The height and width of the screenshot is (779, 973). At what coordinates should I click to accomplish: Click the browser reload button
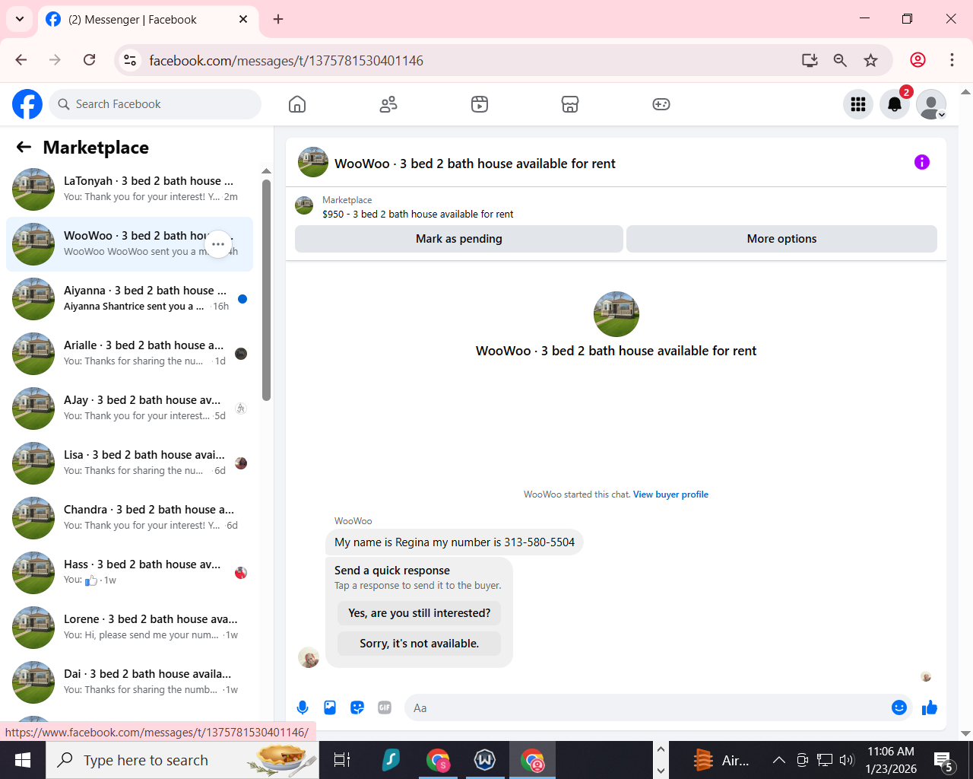tap(90, 60)
